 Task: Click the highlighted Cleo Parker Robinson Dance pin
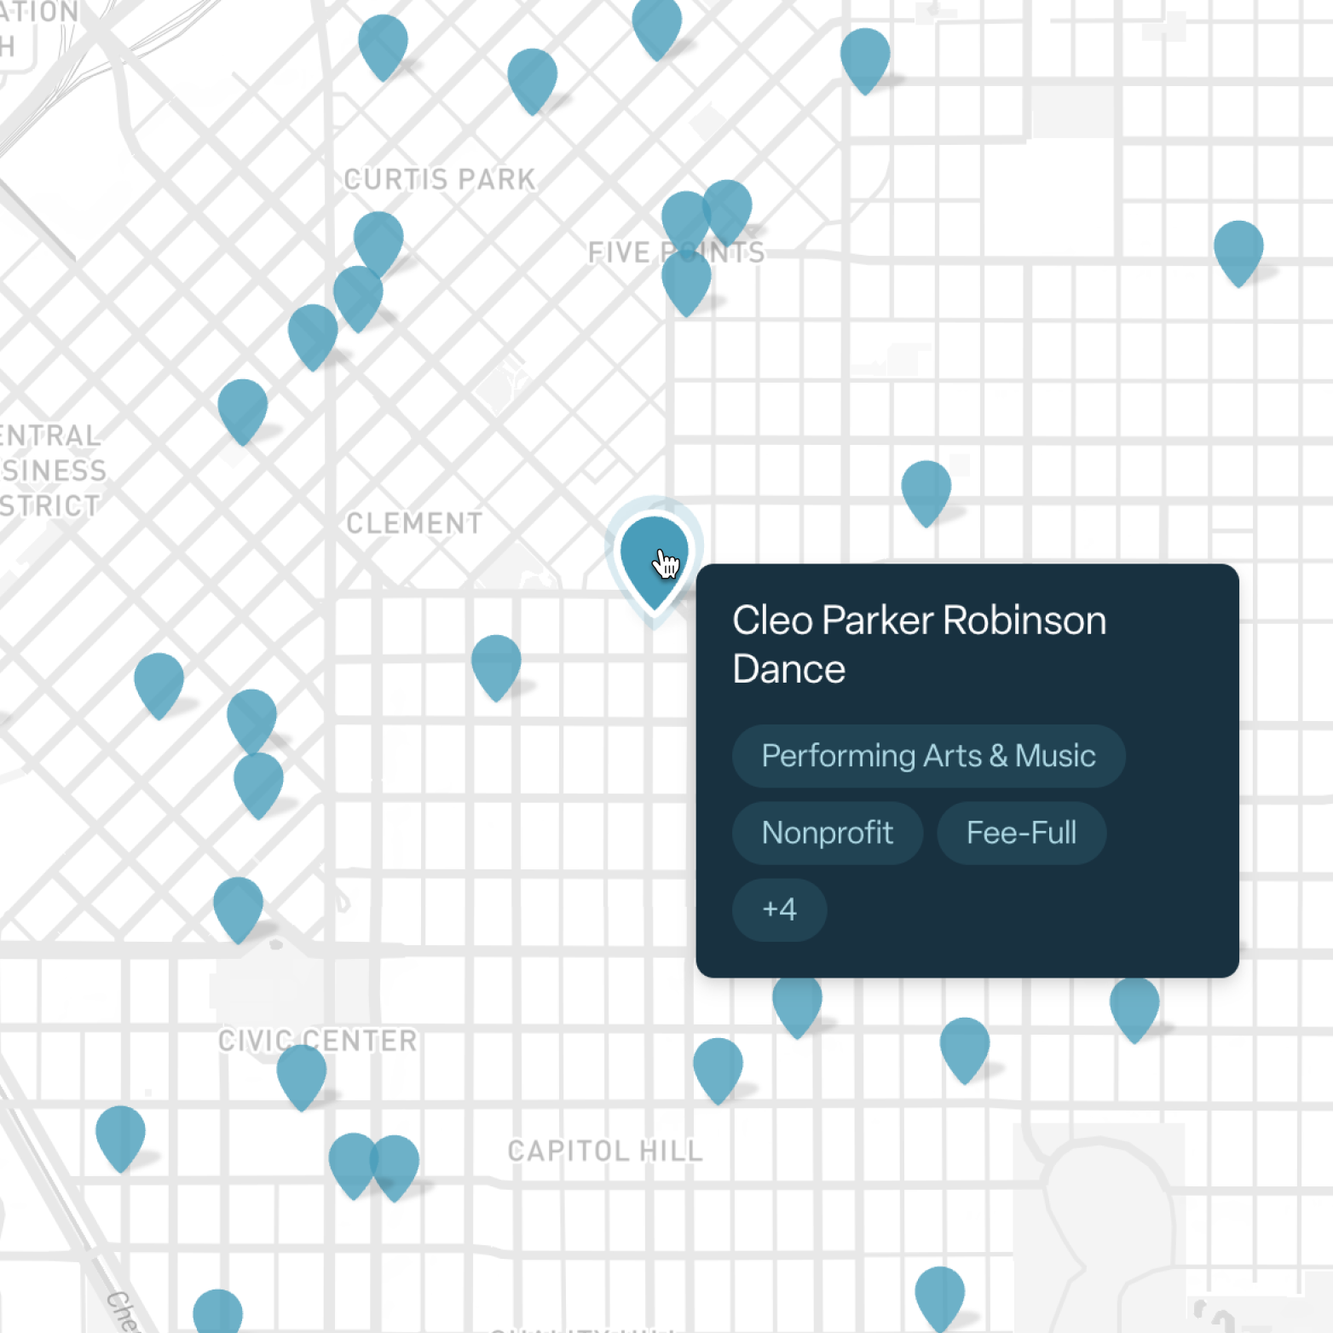[x=654, y=562]
